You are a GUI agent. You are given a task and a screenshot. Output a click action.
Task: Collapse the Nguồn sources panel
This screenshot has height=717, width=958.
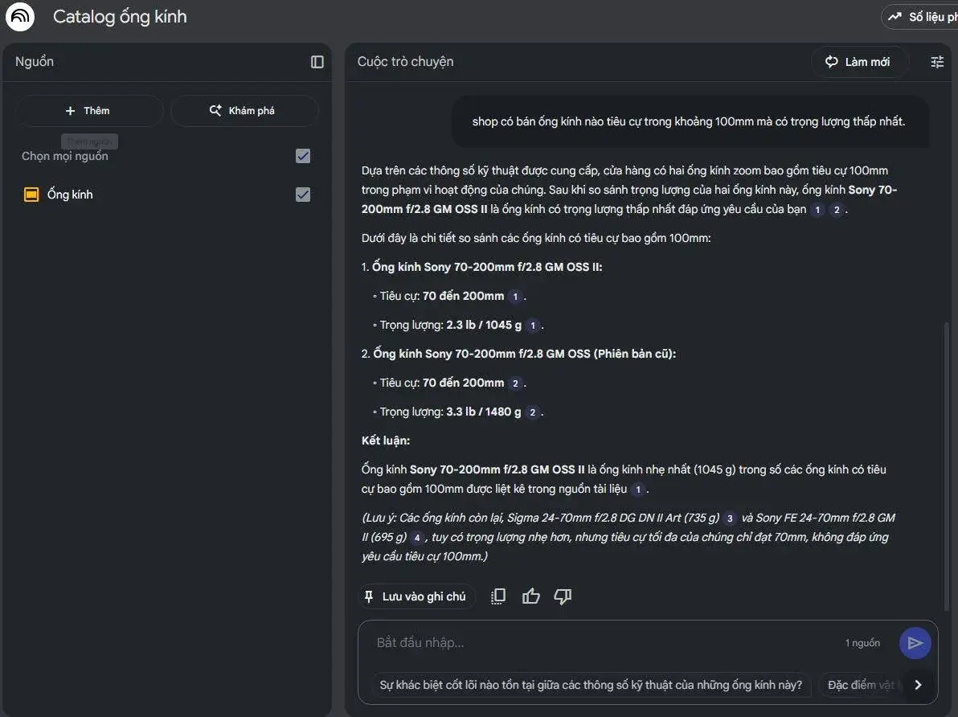[x=317, y=62]
